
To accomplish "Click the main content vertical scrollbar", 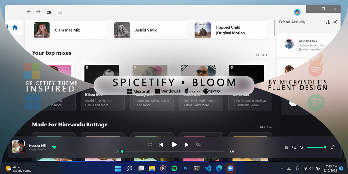I will tap(274, 27).
